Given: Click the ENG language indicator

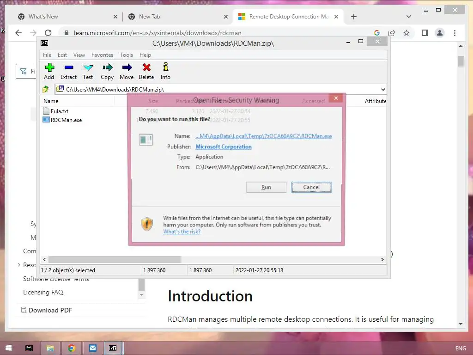Looking at the screenshot, I should click(x=461, y=348).
